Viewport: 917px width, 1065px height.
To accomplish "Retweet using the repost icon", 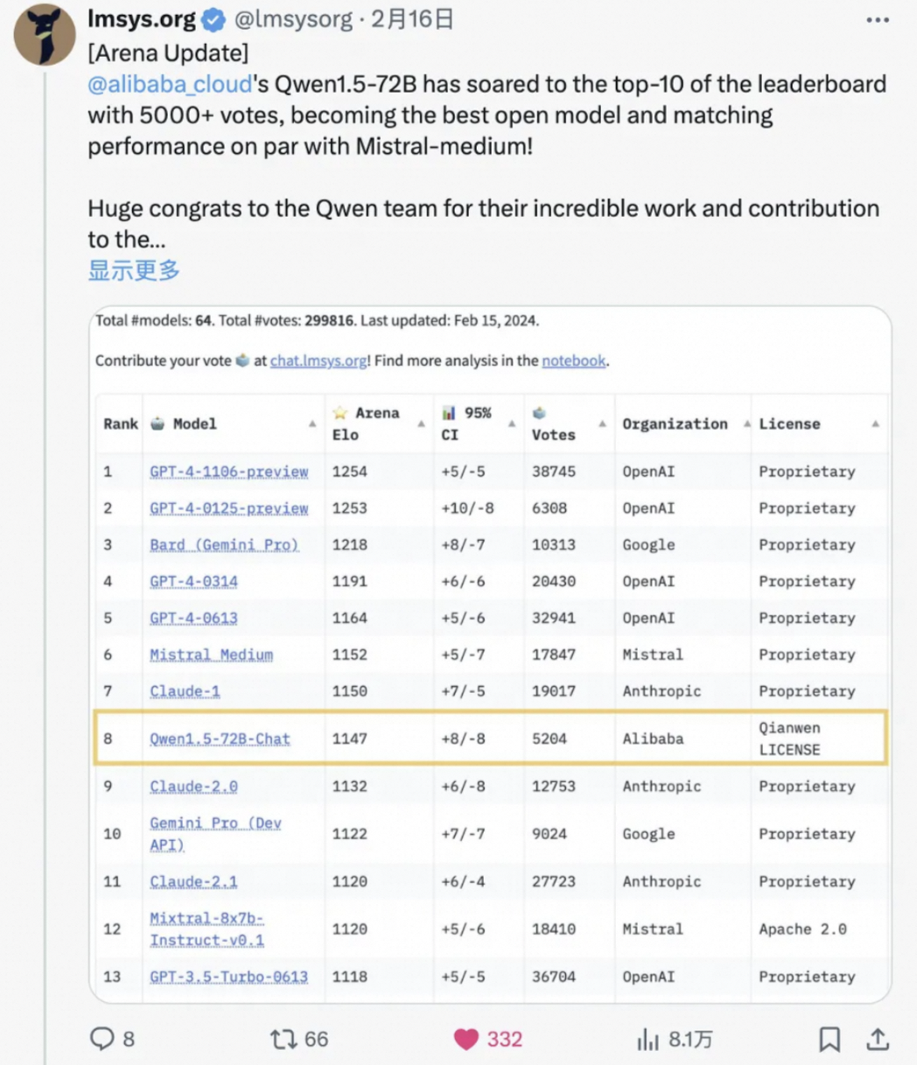I will (x=283, y=1039).
